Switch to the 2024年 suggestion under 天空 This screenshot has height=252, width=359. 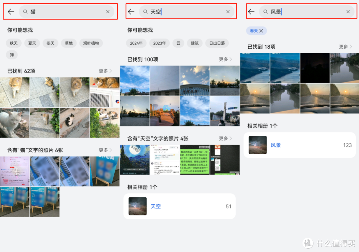[x=136, y=43]
